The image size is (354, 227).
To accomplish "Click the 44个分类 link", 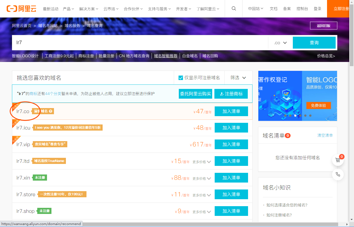I will (53, 94).
